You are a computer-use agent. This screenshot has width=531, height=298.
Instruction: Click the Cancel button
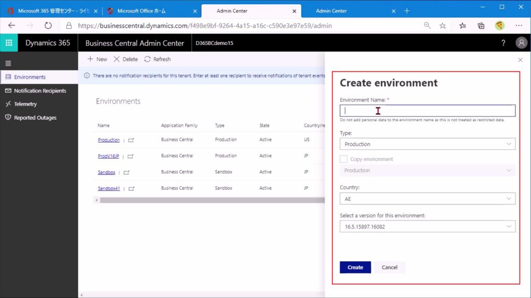[x=389, y=267]
